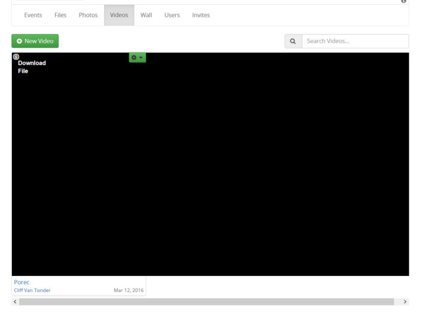The width and height of the screenshot is (422, 313).
Task: View the Users tab
Action: [172, 15]
